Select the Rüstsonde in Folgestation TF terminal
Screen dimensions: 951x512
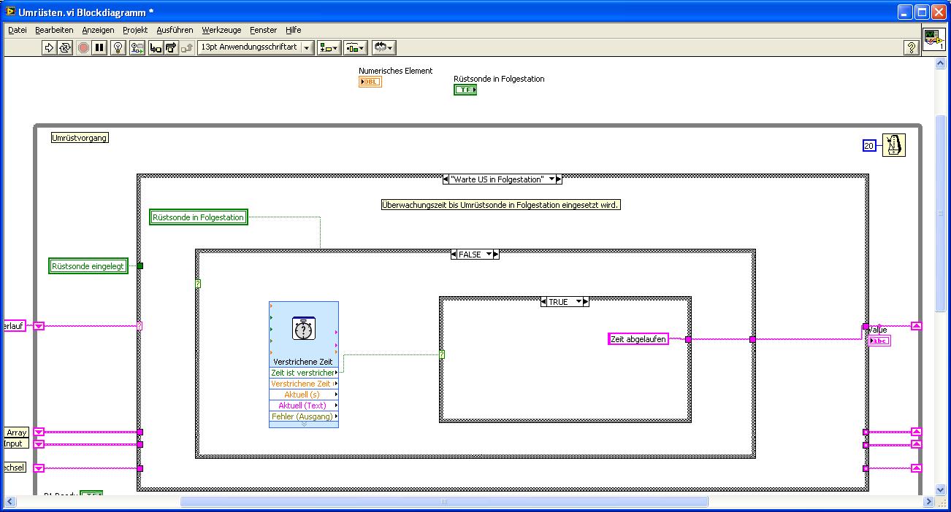pos(465,90)
